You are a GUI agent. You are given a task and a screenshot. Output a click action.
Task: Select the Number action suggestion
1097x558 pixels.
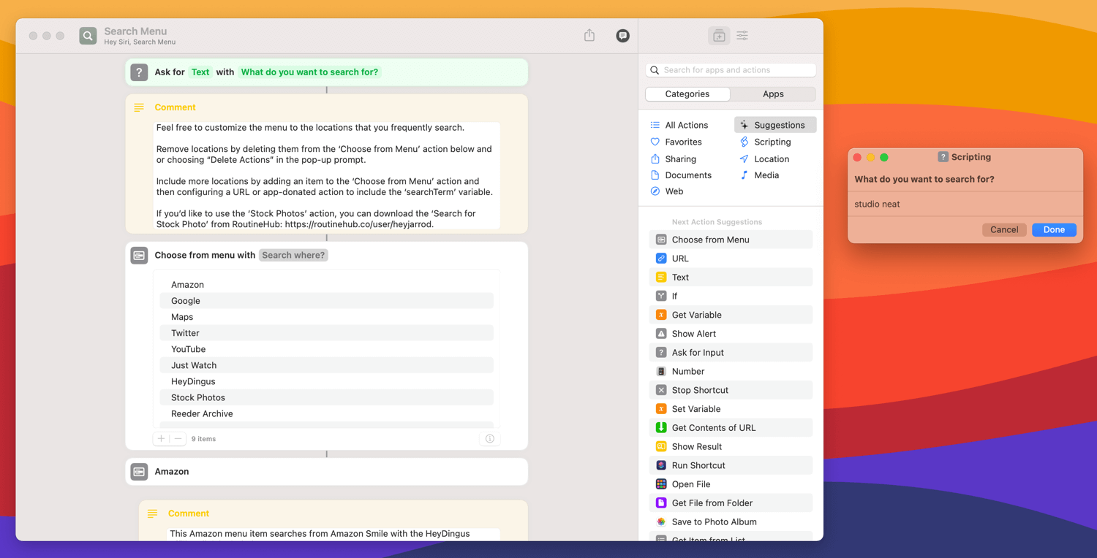coord(731,371)
